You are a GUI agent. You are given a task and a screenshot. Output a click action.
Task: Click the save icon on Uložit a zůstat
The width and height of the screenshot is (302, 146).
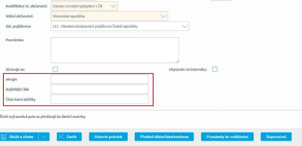point(4,136)
